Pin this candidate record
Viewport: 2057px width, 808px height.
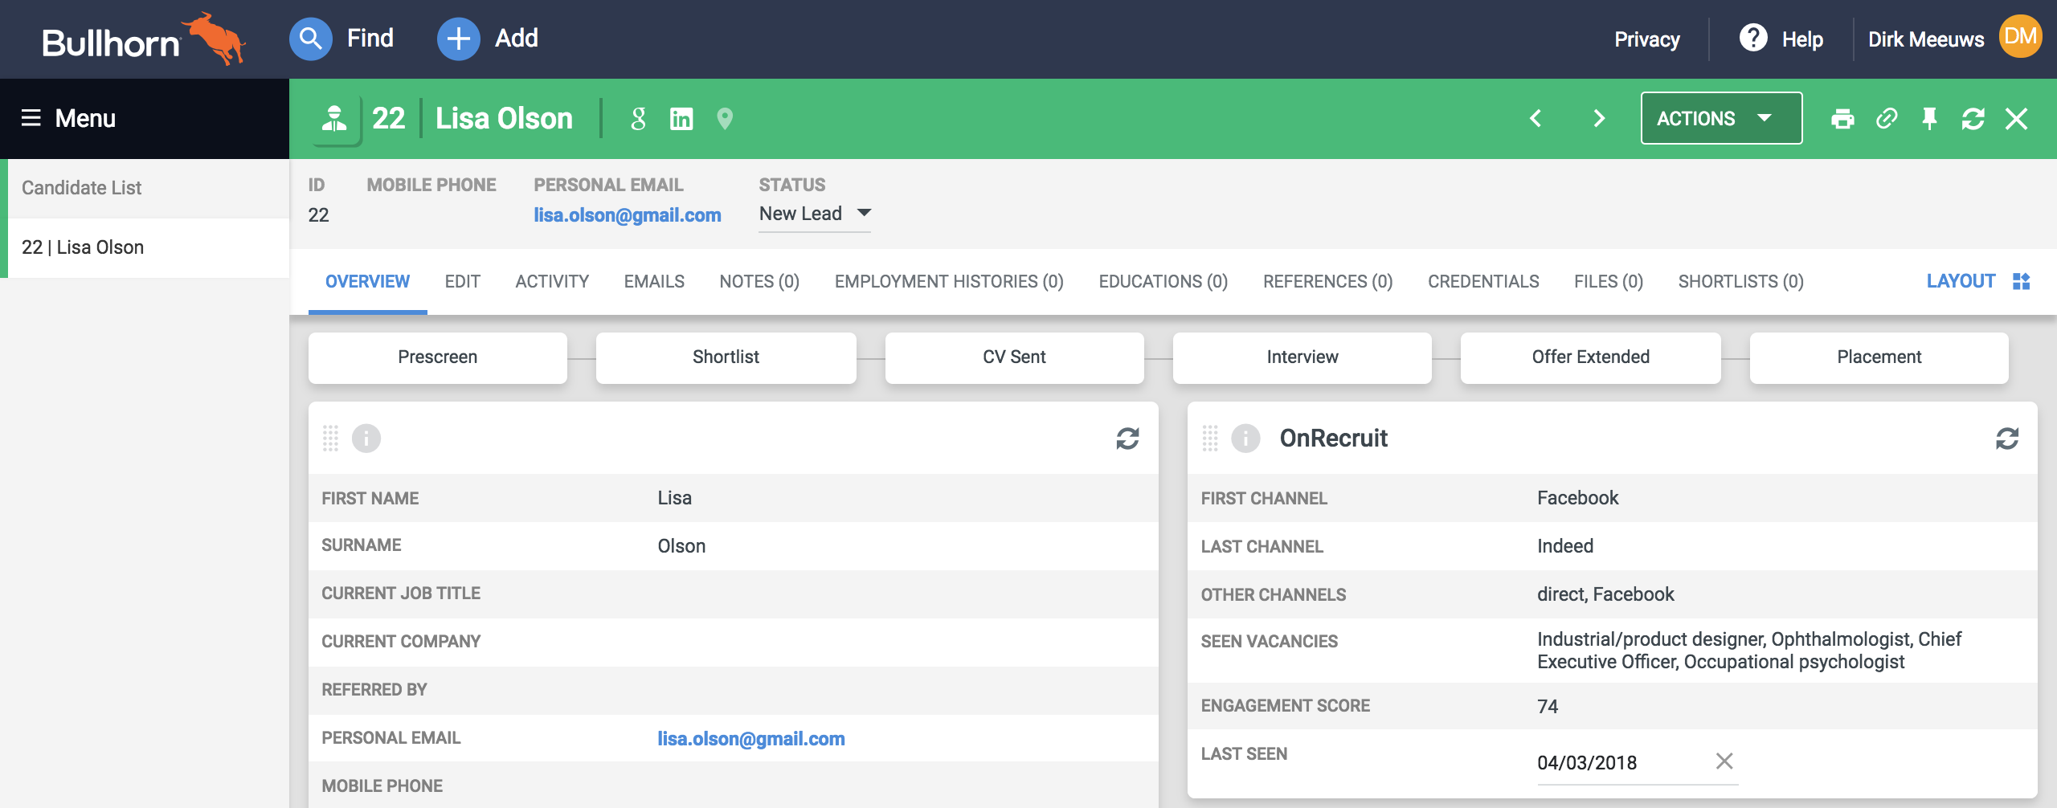point(1929,119)
